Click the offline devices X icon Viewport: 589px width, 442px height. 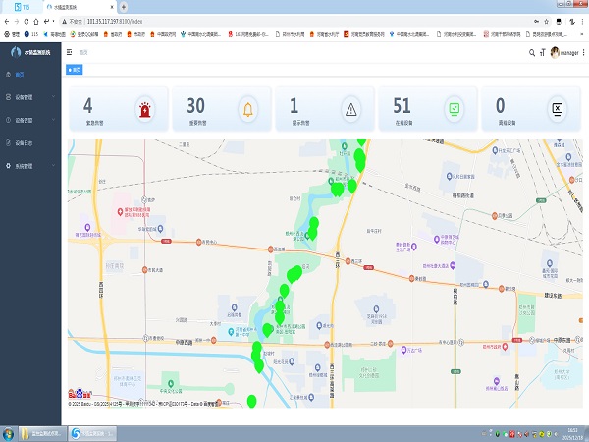pos(558,109)
